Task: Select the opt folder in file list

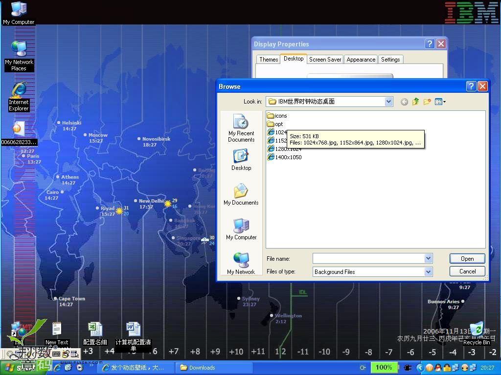Action: pyautogui.click(x=275, y=124)
